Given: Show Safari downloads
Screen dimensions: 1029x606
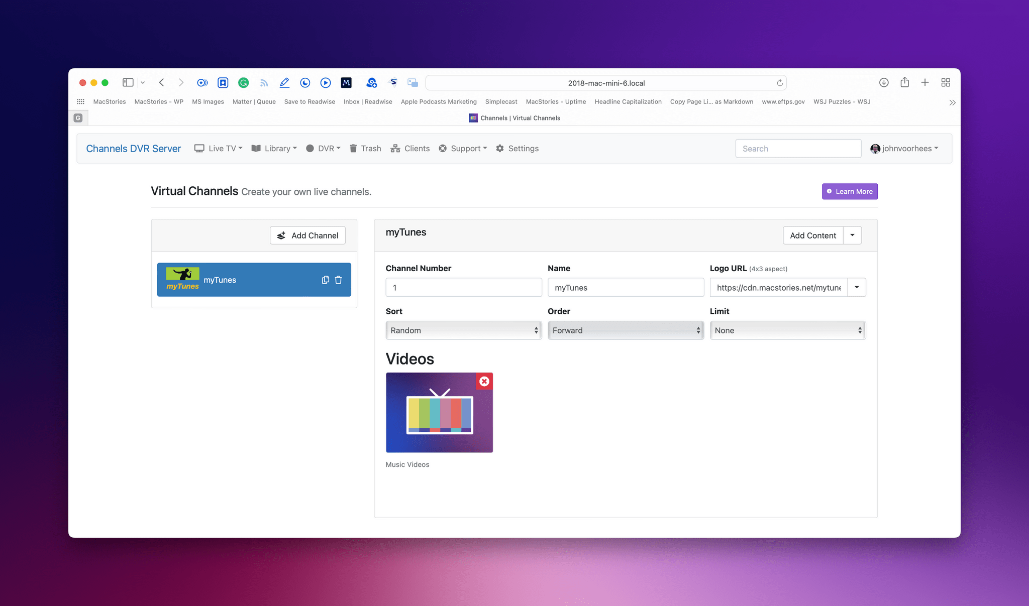Looking at the screenshot, I should click(x=884, y=82).
